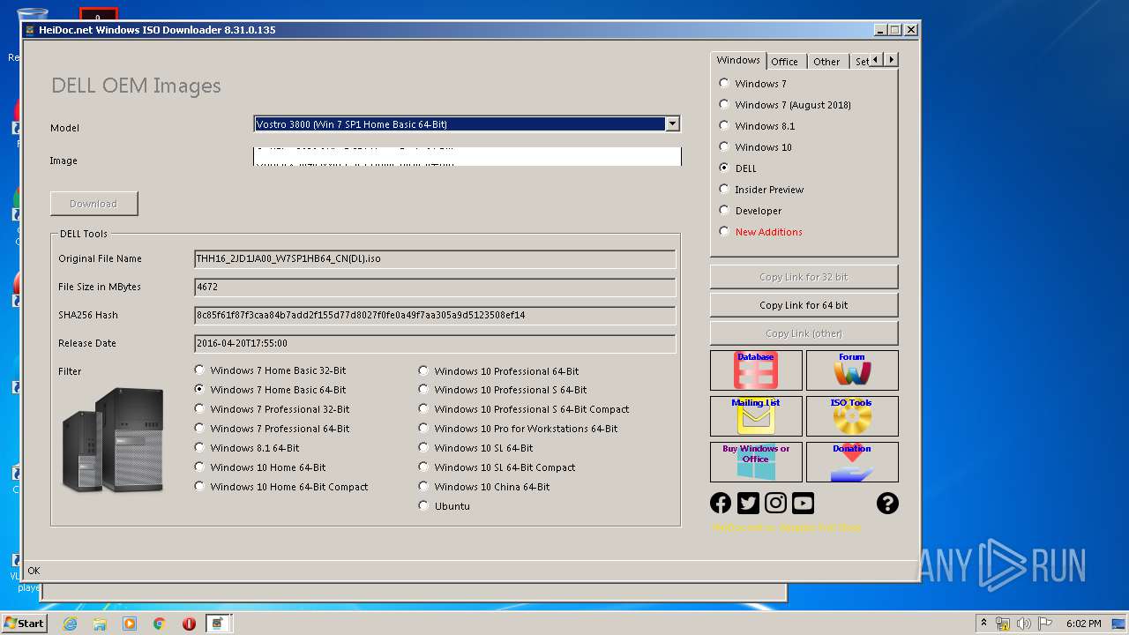1129x635 pixels.
Task: Filter by Windows 7 Home Basic 32-Bit
Action: click(x=270, y=370)
